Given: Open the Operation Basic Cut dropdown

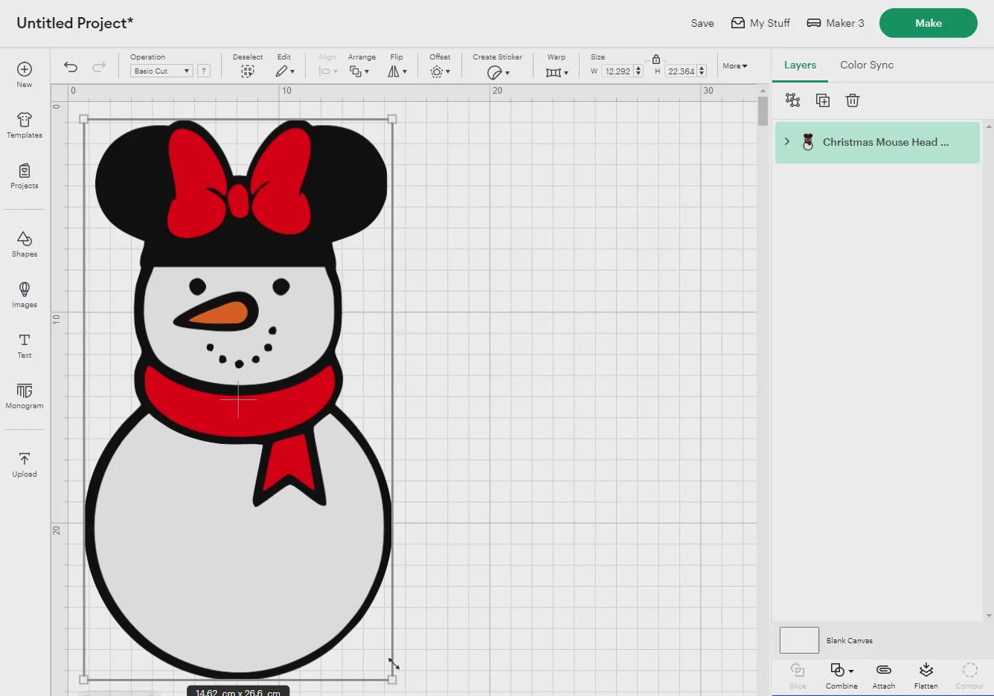Looking at the screenshot, I should tap(161, 71).
